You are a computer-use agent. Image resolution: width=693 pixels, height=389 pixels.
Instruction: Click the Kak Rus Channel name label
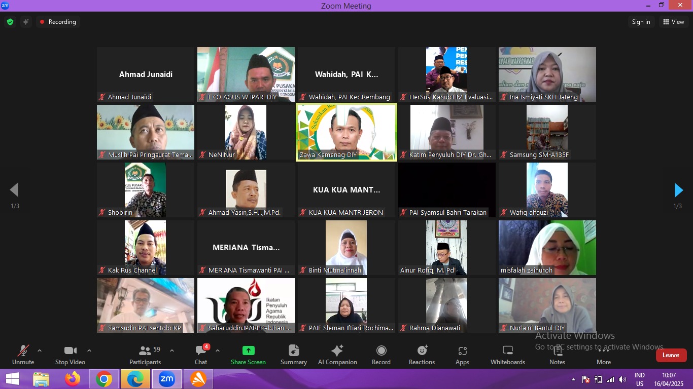[132, 270]
